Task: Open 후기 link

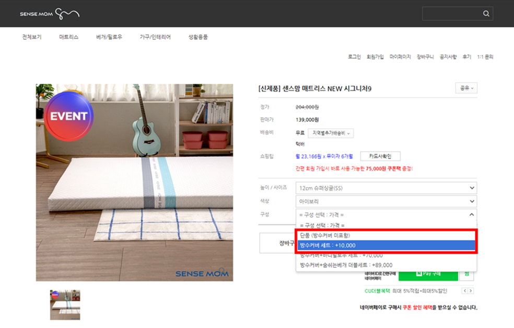Action: pyautogui.click(x=466, y=57)
